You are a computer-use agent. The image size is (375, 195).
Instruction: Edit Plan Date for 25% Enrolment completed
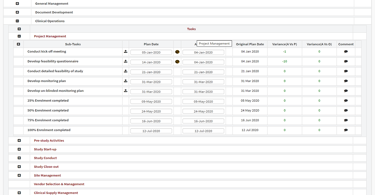[151, 102]
